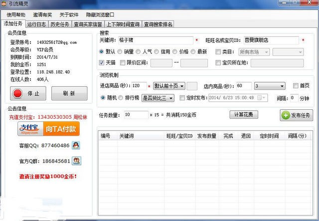Click the 编号 column header
The height and width of the screenshot is (221, 319).
coord(108,136)
